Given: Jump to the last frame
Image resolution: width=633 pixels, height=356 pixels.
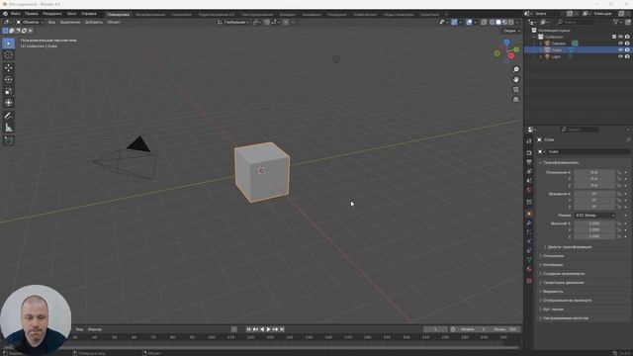Looking at the screenshot, I should pyautogui.click(x=282, y=329).
